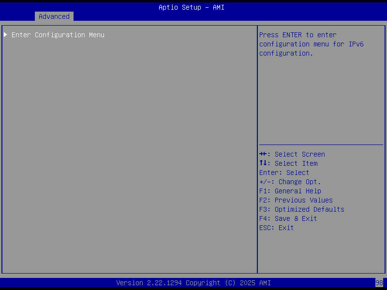
Task: Click the 98 status indicator at bottom right
Action: 379,282
